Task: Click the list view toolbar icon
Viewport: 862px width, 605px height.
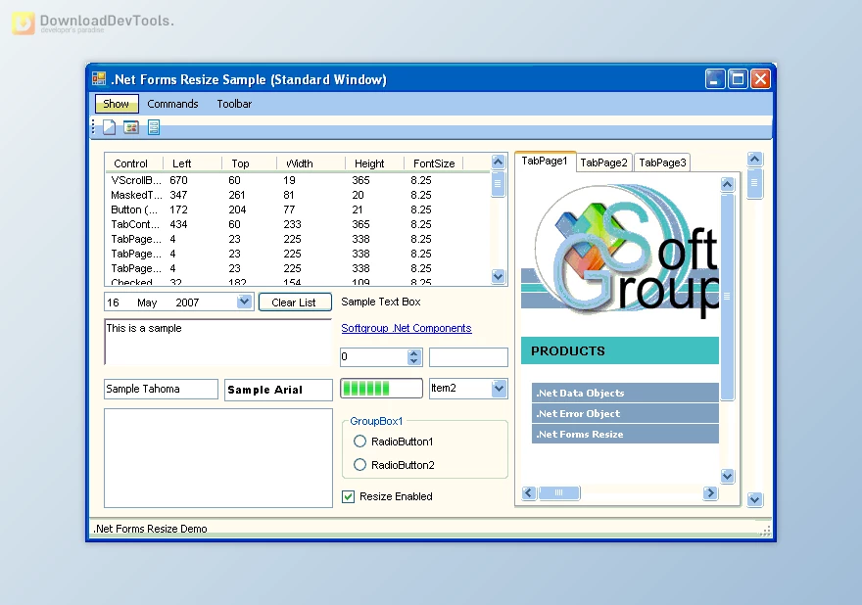Action: pos(154,127)
